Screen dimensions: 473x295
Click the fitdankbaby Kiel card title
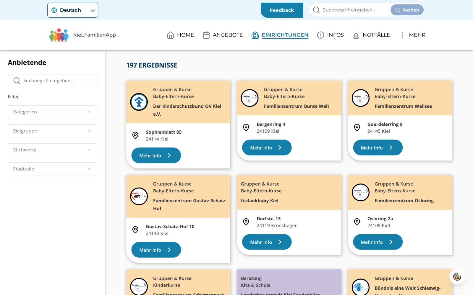pyautogui.click(x=260, y=201)
